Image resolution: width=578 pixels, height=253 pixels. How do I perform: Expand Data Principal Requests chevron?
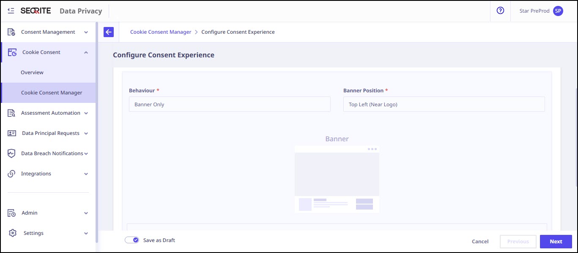(86, 133)
